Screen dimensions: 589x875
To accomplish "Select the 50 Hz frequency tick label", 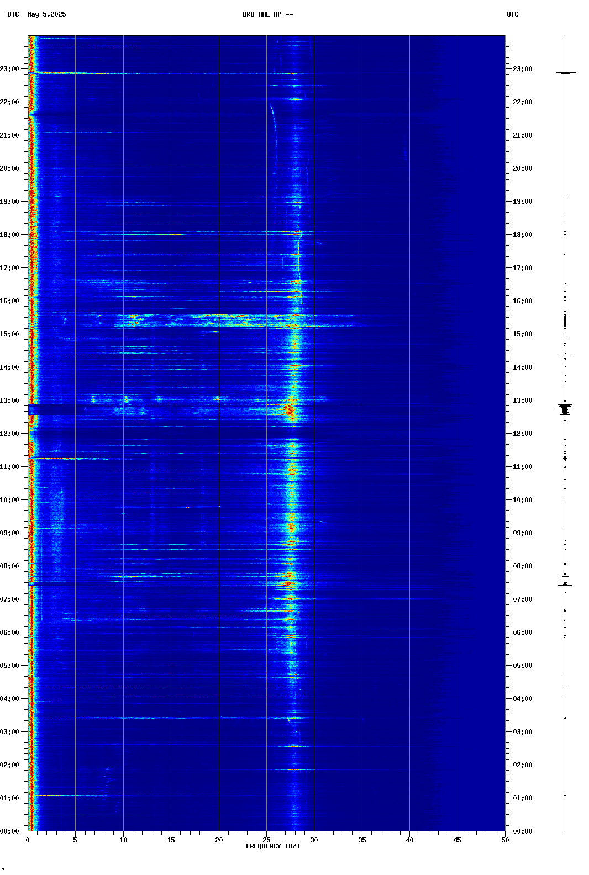I will point(505,840).
